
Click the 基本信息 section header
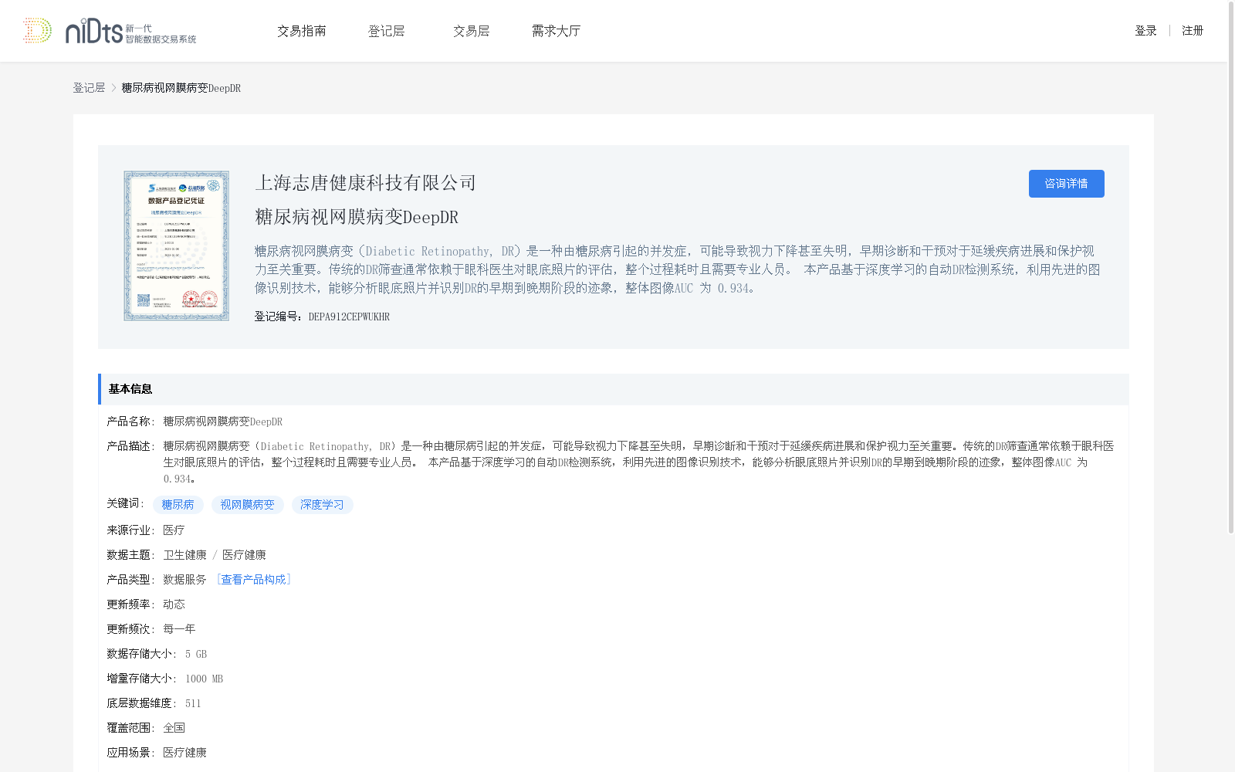click(x=613, y=389)
